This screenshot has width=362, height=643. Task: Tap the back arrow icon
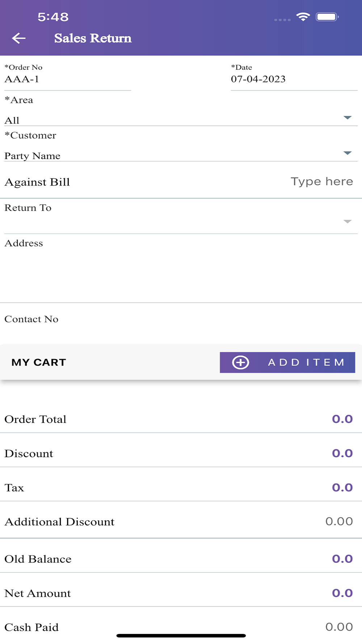click(x=19, y=38)
